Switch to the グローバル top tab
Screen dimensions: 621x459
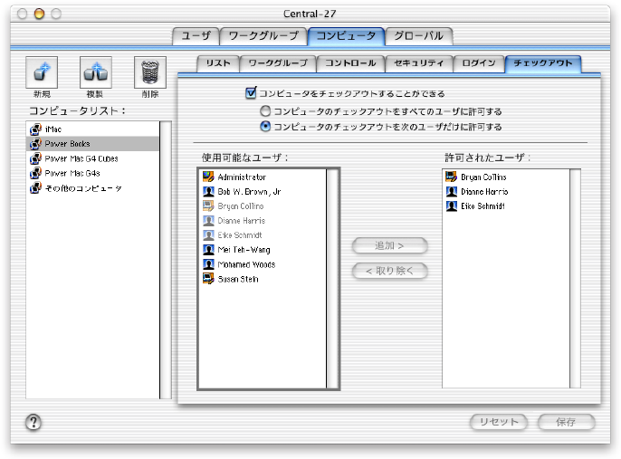[418, 36]
